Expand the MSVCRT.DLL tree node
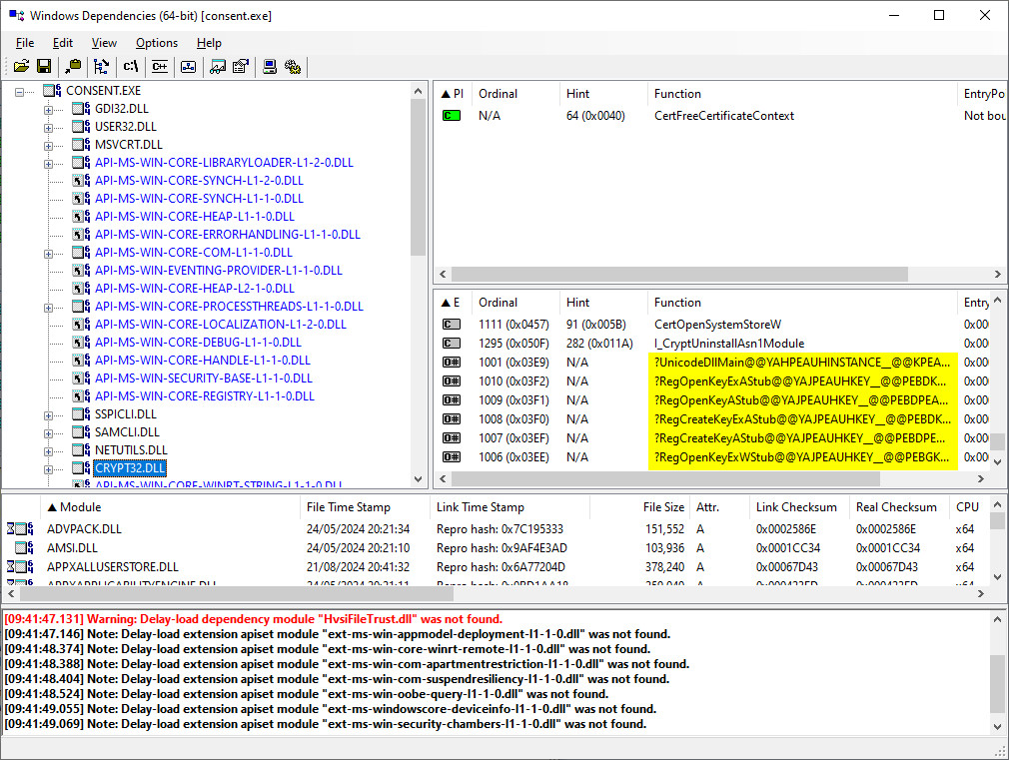The image size is (1009, 760). tap(48, 146)
